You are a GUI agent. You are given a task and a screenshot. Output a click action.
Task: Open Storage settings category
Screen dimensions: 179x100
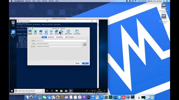point(46,32)
